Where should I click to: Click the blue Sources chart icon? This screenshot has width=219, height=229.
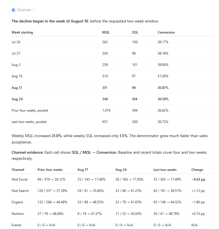coord(14,10)
